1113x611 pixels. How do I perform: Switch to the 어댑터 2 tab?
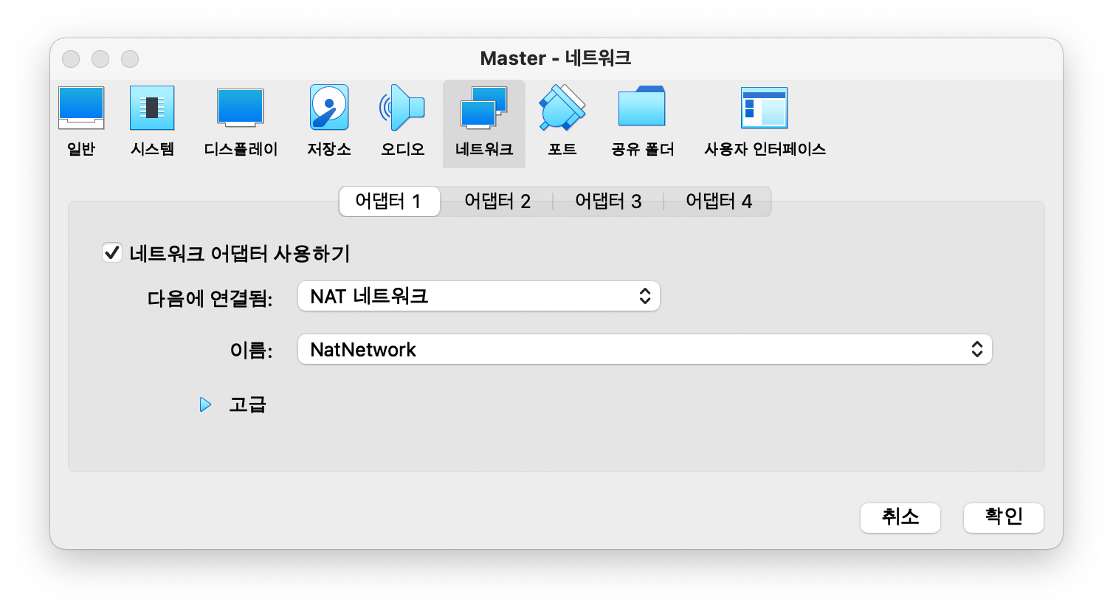497,201
